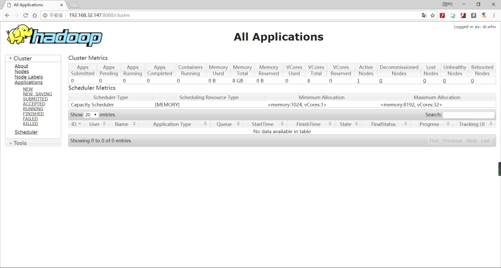The height and width of the screenshot is (268, 501).
Task: Bookmark this page with the star icon
Action: [x=433, y=15]
